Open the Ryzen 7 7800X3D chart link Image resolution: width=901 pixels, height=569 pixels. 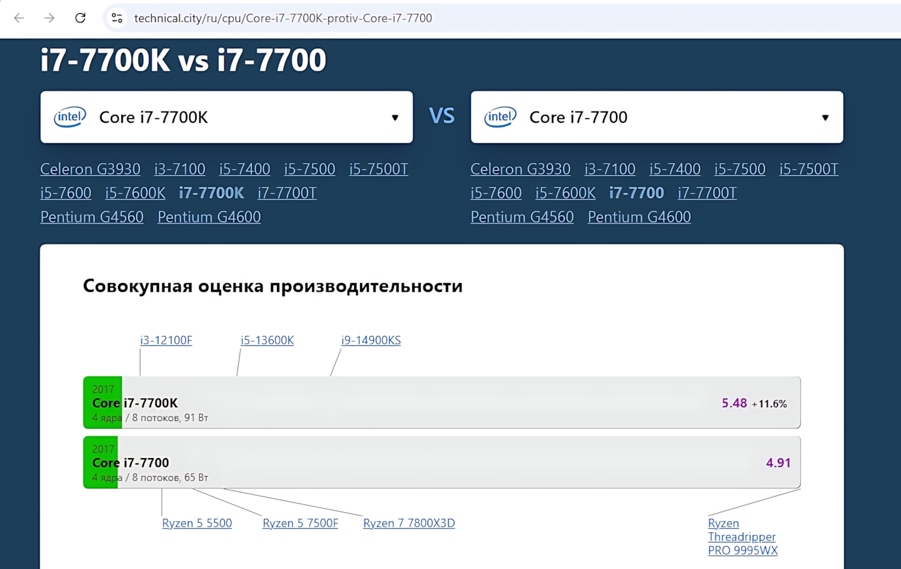[x=409, y=523]
